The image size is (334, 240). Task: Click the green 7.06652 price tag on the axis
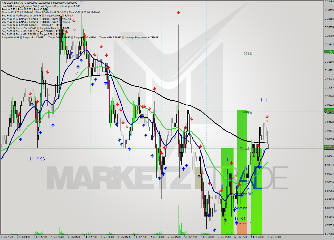(329, 111)
